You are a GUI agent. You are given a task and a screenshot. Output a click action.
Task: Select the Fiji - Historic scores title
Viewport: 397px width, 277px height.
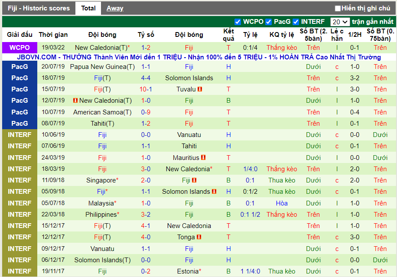[39, 8]
